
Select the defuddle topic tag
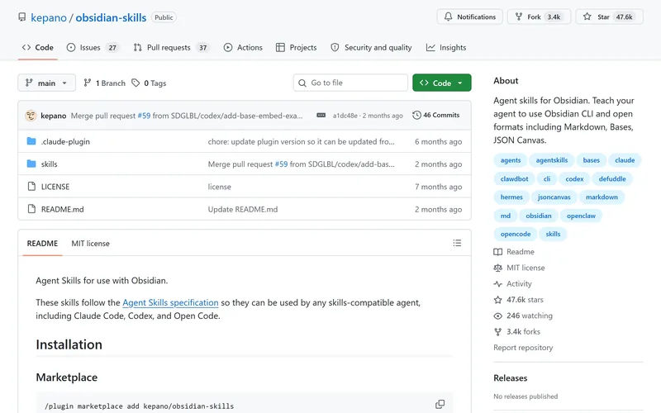tap(612, 178)
